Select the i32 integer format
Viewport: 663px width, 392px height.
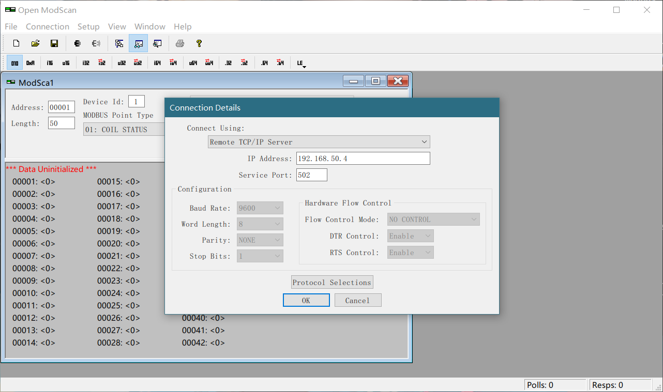point(86,63)
